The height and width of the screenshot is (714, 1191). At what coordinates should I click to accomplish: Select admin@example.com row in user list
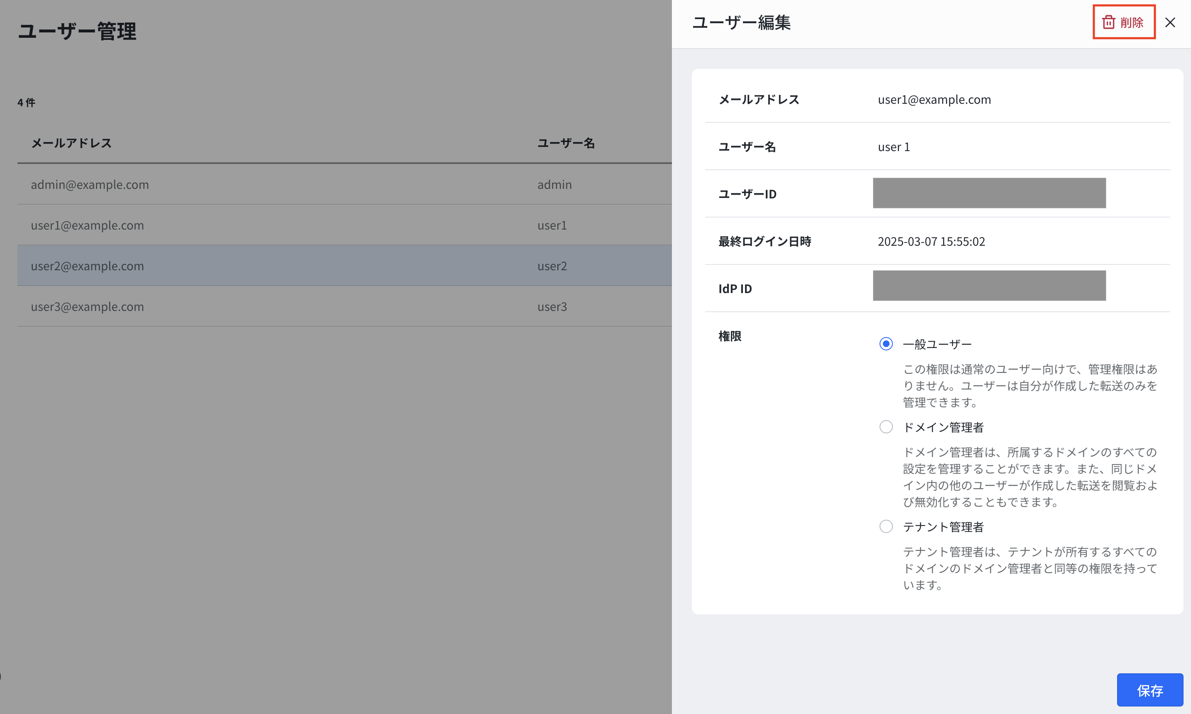coord(345,184)
